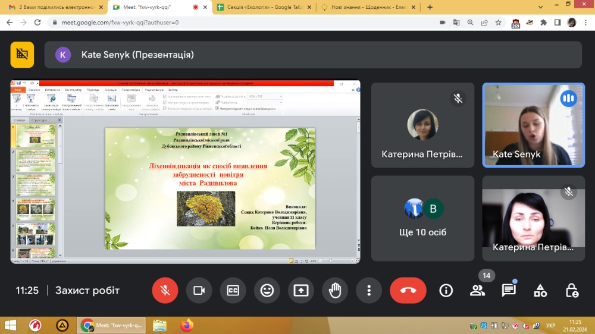The image size is (595, 334).
Task: Open host controls lock icon
Action: tap(572, 291)
